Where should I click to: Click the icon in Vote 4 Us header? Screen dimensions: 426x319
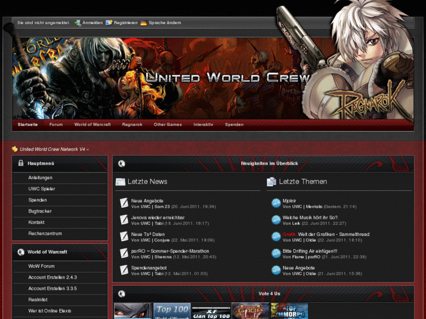pyautogui.click(x=121, y=294)
